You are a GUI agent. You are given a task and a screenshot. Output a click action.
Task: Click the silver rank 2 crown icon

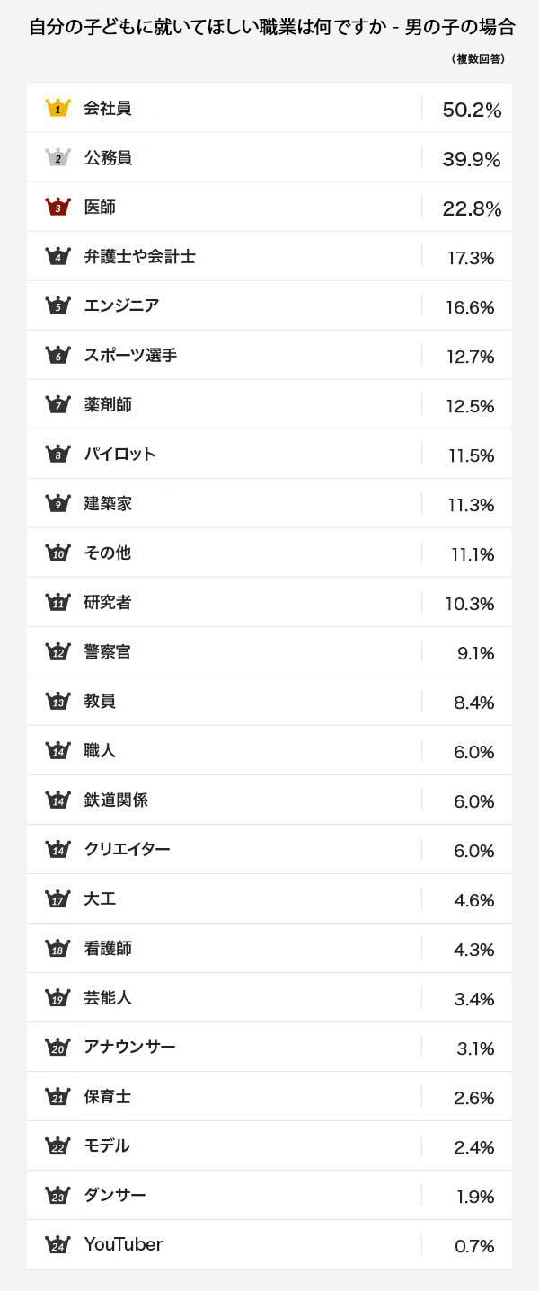(57, 157)
